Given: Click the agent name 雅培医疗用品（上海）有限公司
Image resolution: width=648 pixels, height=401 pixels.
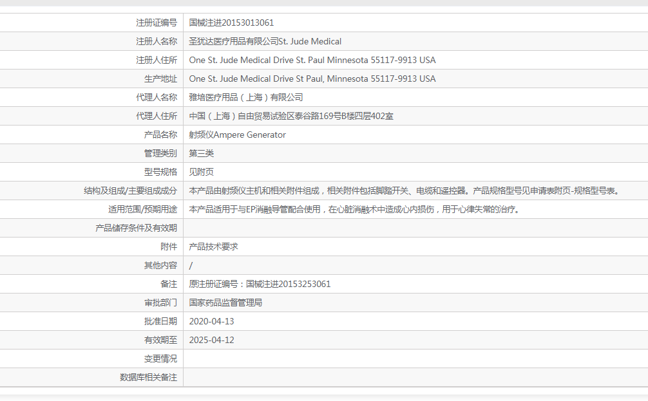Looking at the screenshot, I should coord(248,97).
